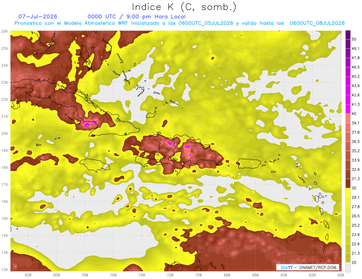
Task: Click the "62W" longitude label
Action: click(312, 275)
